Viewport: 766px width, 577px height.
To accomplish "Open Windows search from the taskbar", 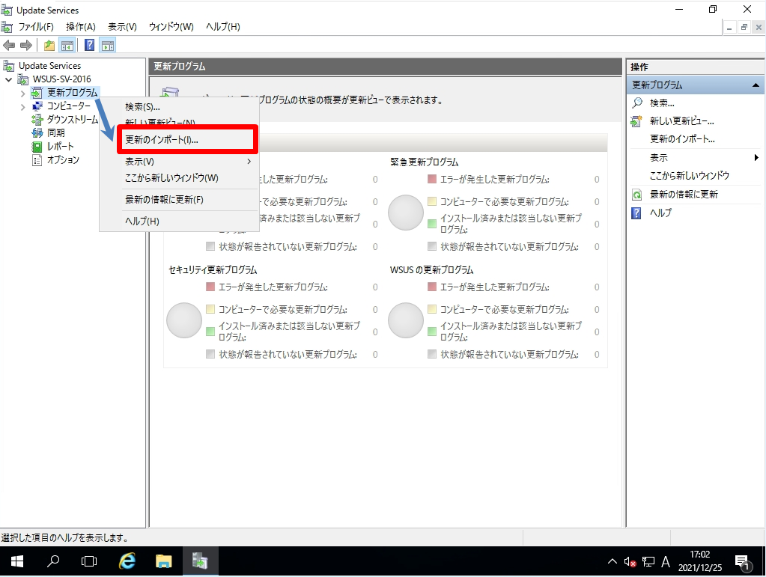I will tap(53, 561).
